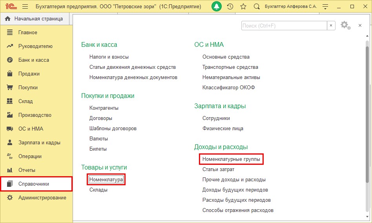Click the Руководителю trend chart icon

pyautogui.click(x=10, y=46)
